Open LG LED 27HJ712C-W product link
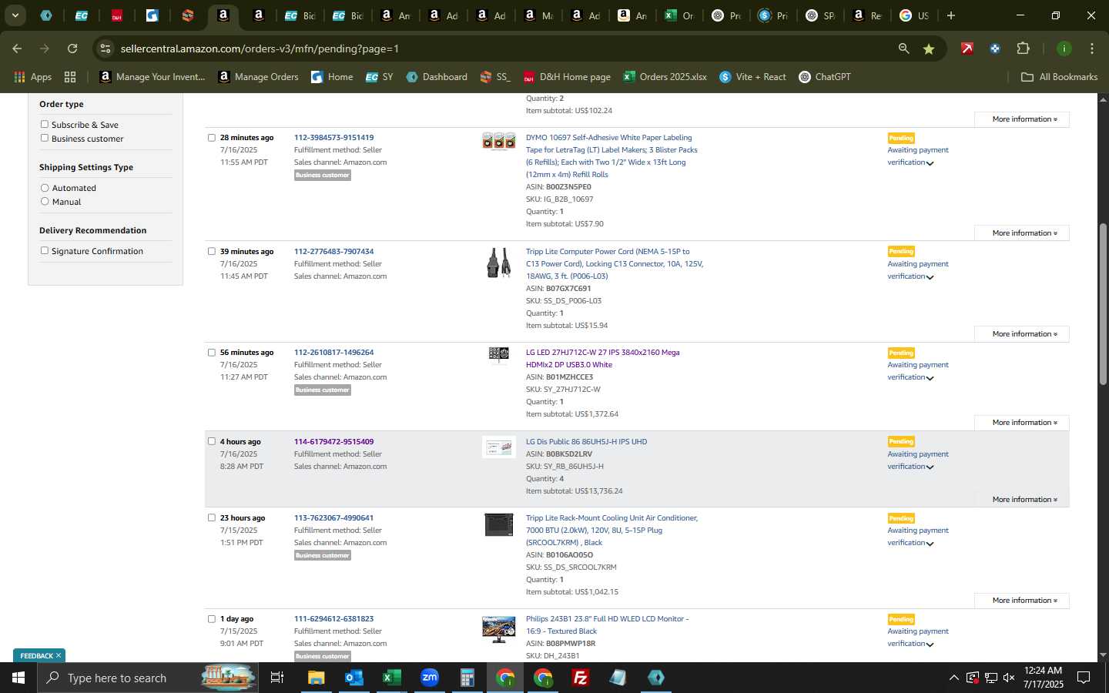The image size is (1109, 693). click(x=602, y=359)
